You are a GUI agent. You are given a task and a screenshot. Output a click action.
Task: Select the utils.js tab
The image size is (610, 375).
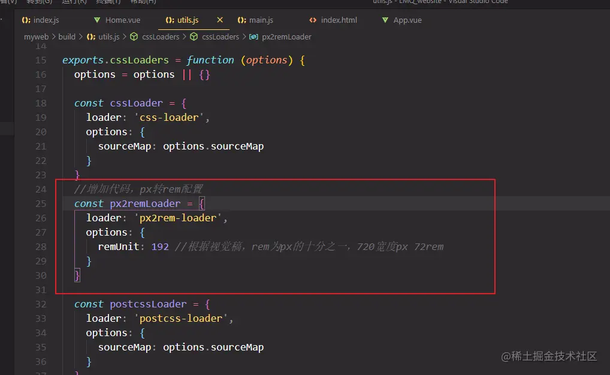(x=188, y=20)
